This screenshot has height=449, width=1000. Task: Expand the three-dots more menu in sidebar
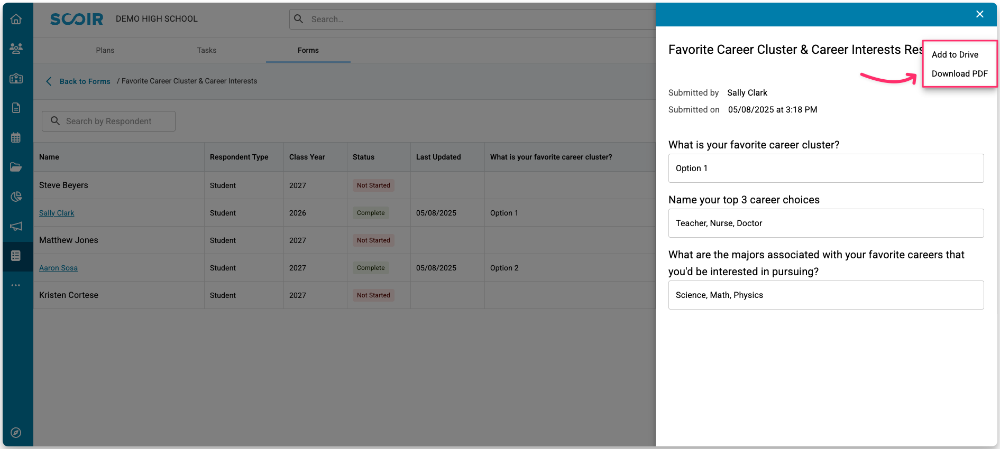[16, 285]
